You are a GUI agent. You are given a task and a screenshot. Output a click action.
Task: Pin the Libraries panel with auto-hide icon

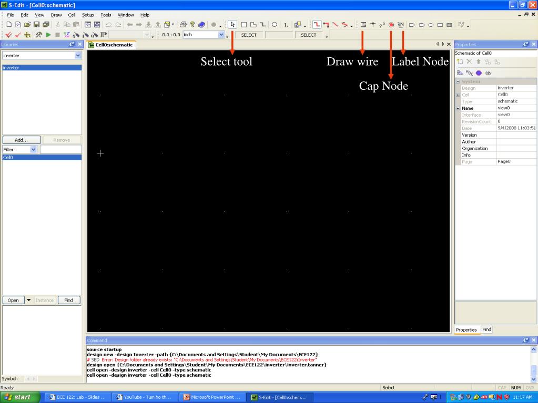72,44
